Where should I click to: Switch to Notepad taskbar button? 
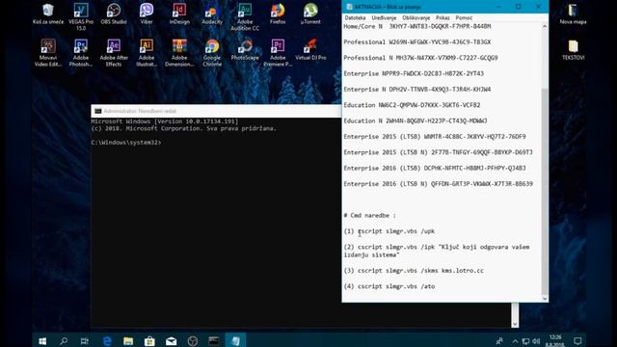tap(235, 340)
